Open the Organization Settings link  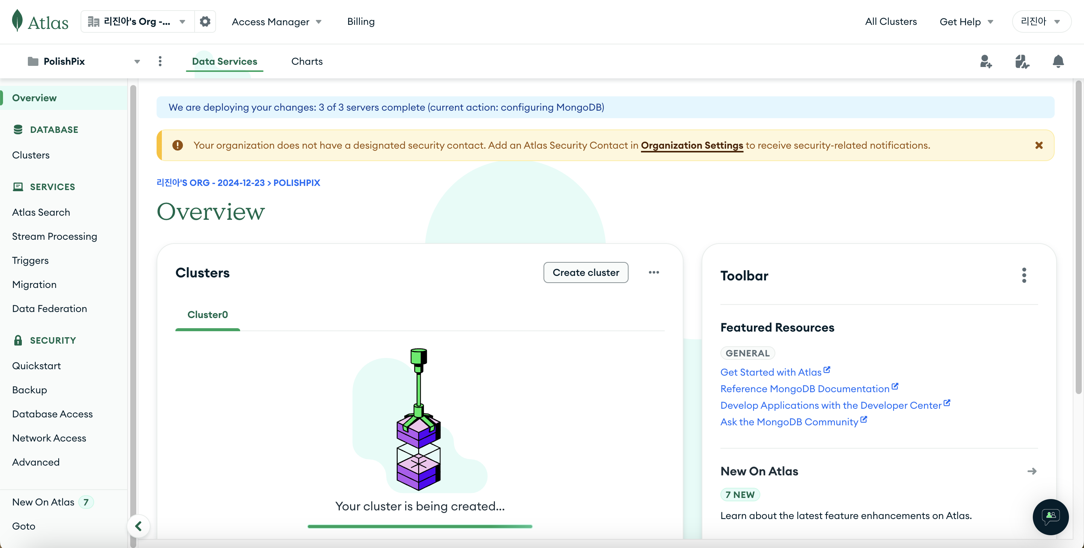point(692,145)
